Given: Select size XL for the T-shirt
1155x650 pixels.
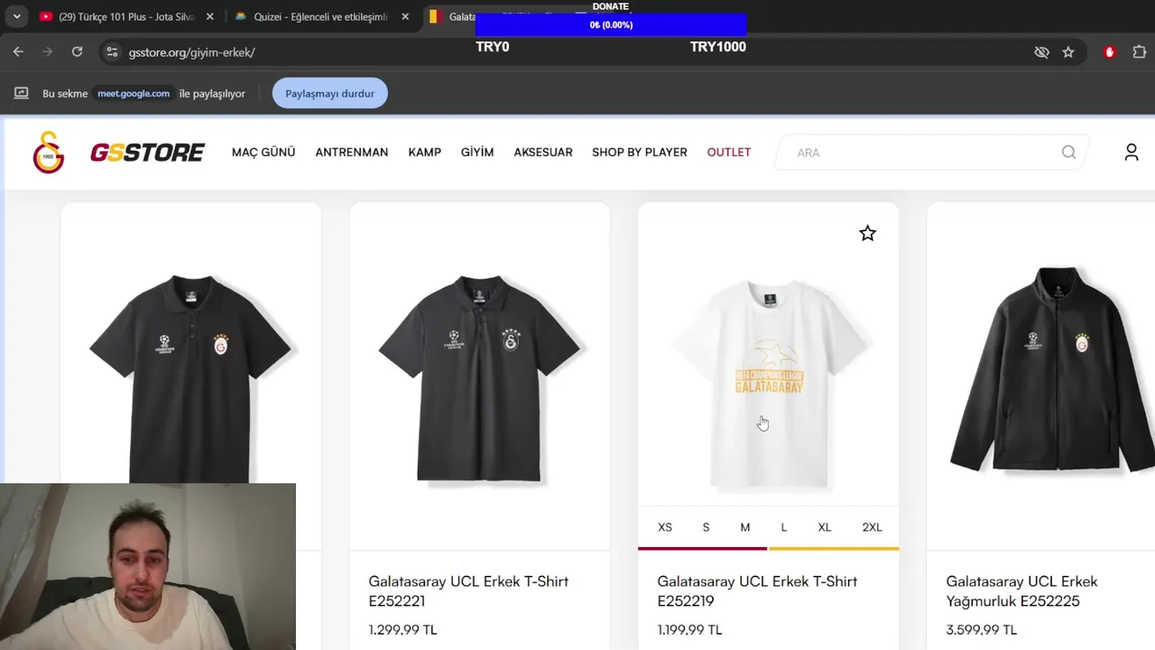Looking at the screenshot, I should click(824, 527).
